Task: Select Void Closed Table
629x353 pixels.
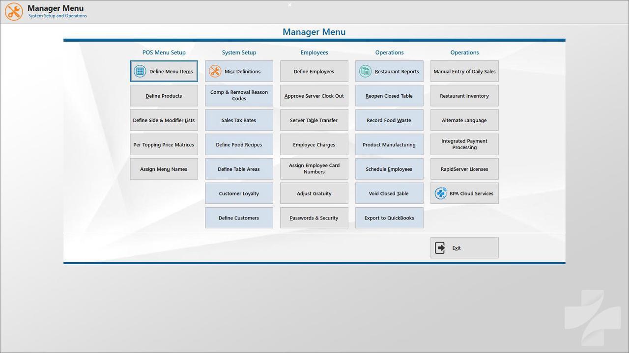Action: [x=390, y=193]
